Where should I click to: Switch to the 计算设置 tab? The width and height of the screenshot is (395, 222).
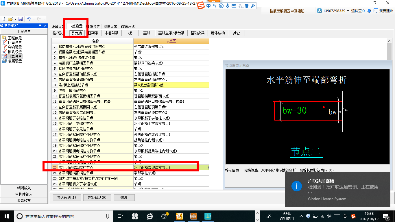pos(57,27)
